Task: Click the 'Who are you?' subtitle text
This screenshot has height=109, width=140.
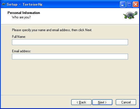Action: (21, 17)
